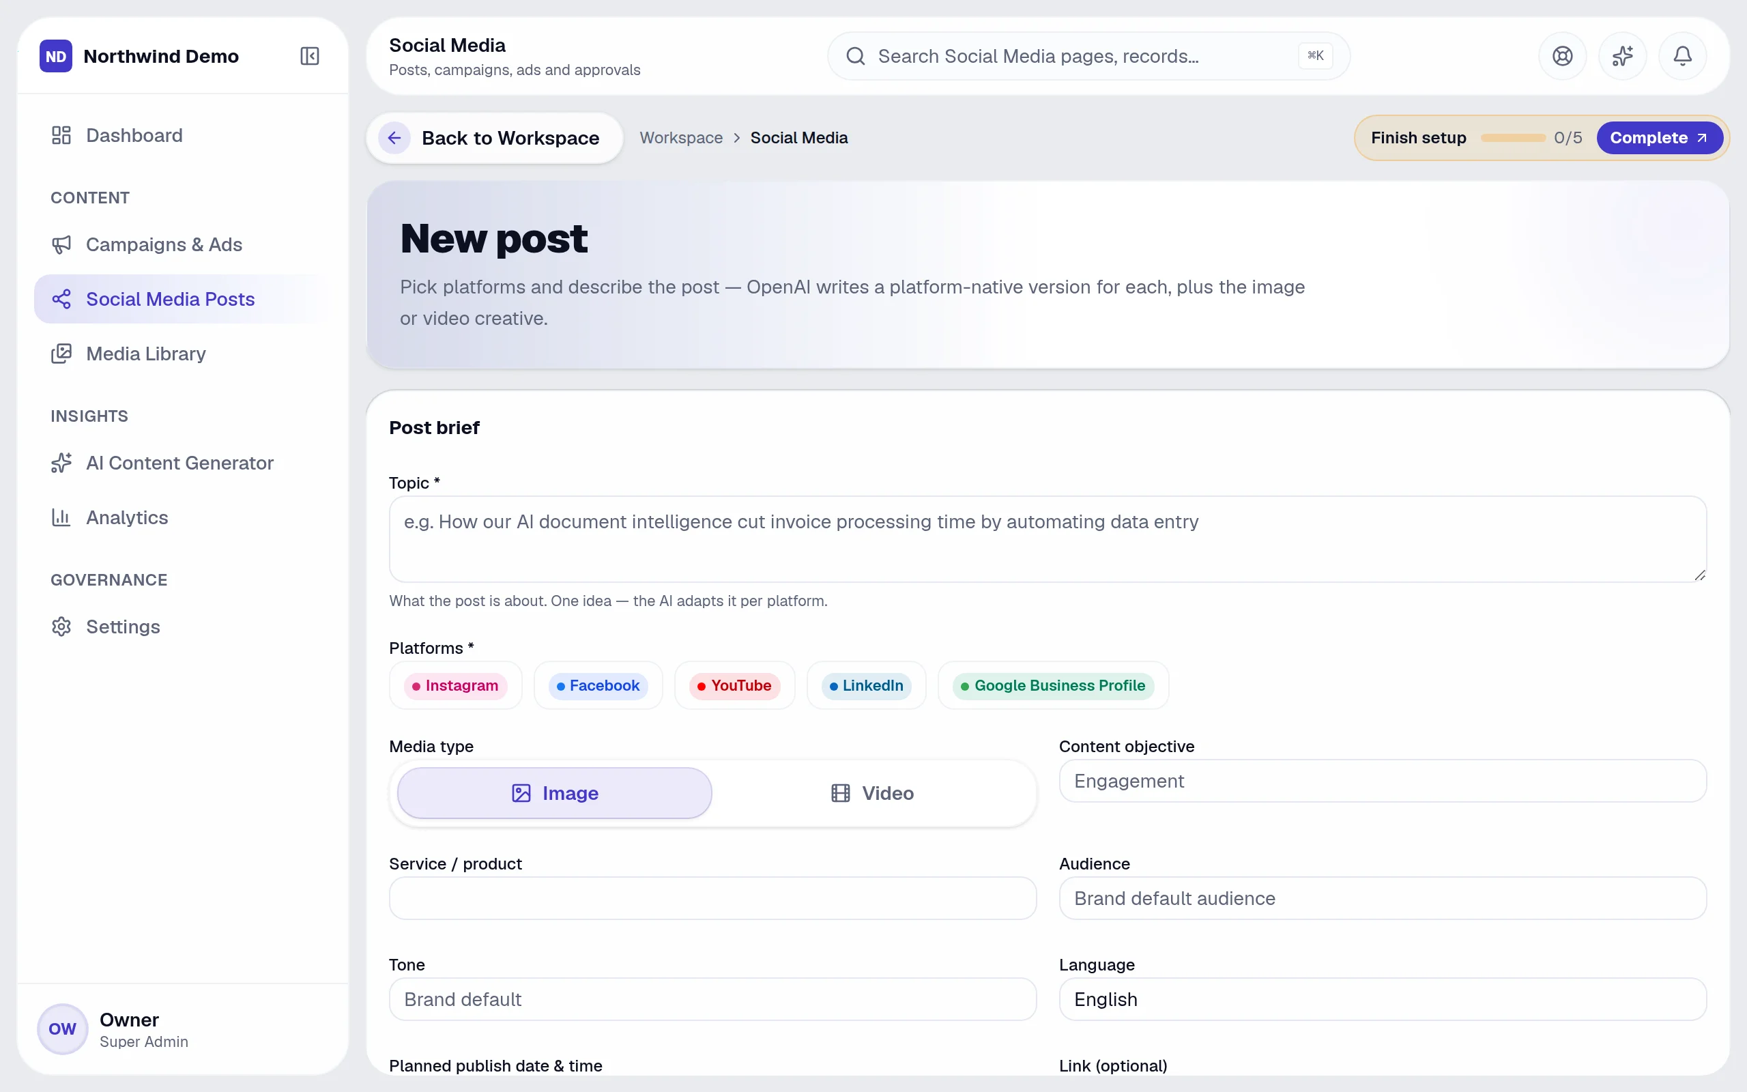Viewport: 1747px width, 1092px height.
Task: Click the Analytics bar chart icon
Action: (61, 517)
